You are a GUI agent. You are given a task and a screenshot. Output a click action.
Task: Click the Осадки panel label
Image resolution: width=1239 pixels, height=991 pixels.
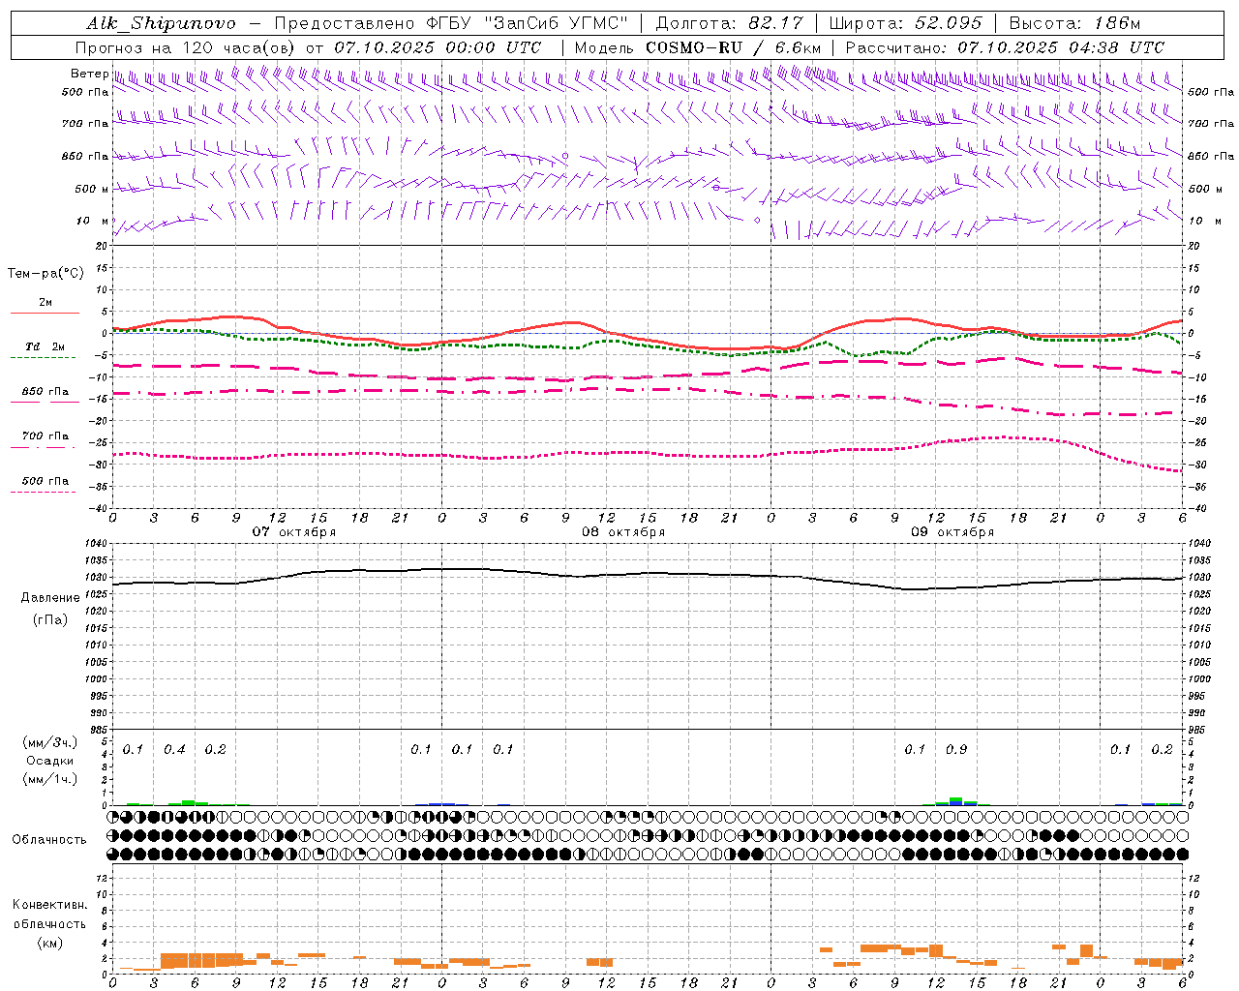(50, 761)
